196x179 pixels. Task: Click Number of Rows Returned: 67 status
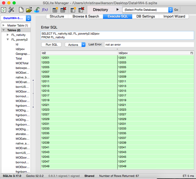click(119, 176)
